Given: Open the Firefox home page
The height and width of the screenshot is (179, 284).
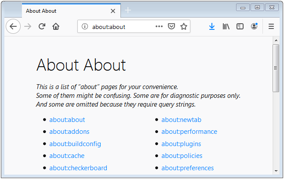Looking at the screenshot, I should 56,26.
